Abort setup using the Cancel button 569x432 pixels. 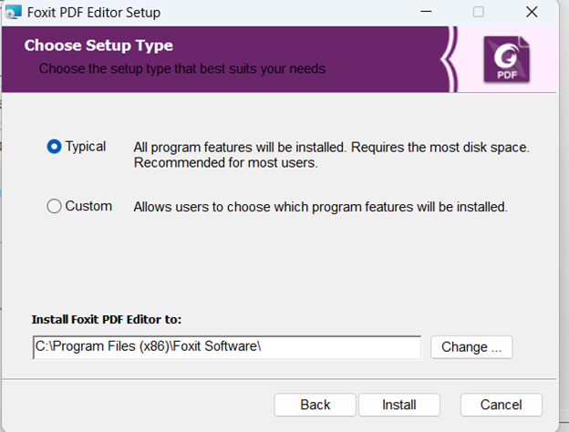[501, 405]
